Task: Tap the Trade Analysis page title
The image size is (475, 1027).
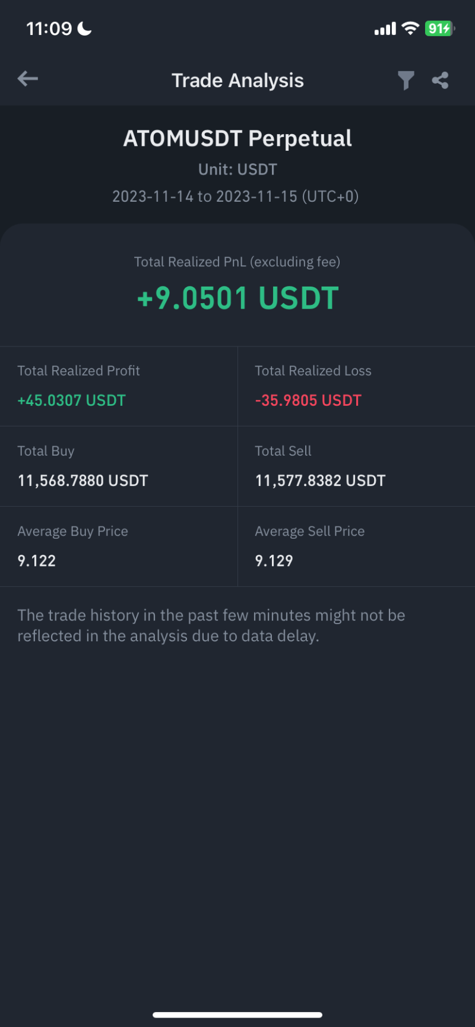Action: coord(237,80)
